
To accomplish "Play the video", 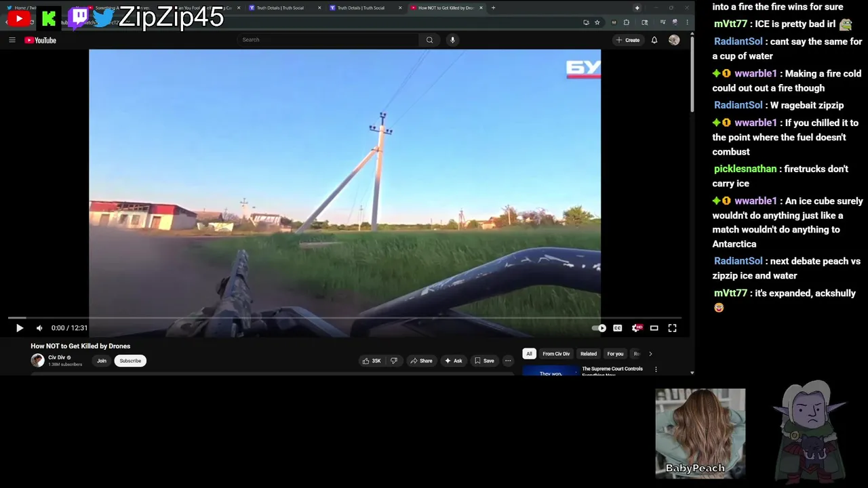I will pyautogui.click(x=19, y=328).
